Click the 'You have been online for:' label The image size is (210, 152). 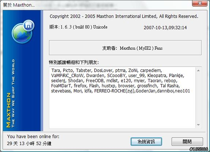(x=33, y=137)
